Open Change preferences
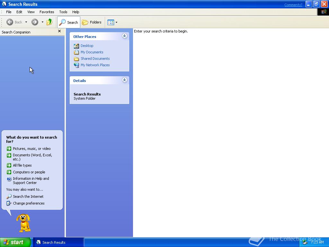Screen dimensions: 329x247 [x=29, y=203]
